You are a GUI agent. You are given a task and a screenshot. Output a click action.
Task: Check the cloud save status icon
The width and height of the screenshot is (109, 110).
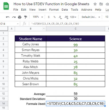[108, 4]
